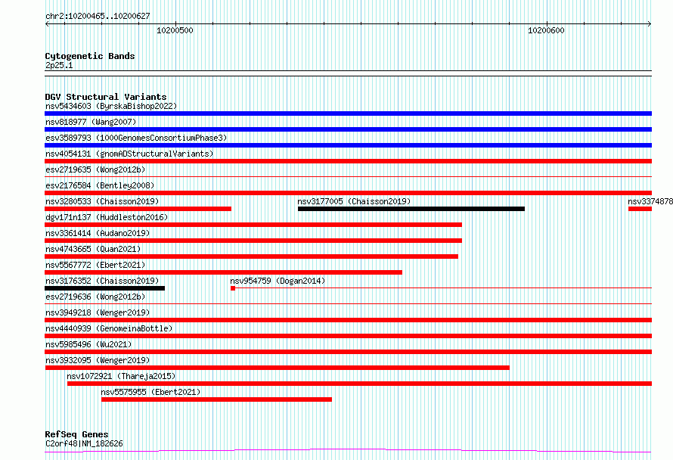The image size is (673, 460).
Task: Open the esv3589793 (1000GenomesConsortiumPhase3) variant label
Action: tap(136, 138)
